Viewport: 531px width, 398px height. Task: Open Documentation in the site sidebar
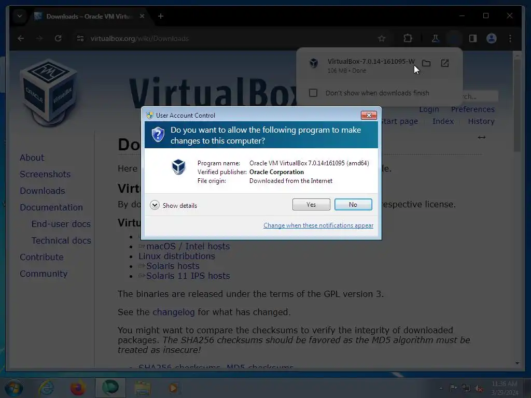[51, 207]
